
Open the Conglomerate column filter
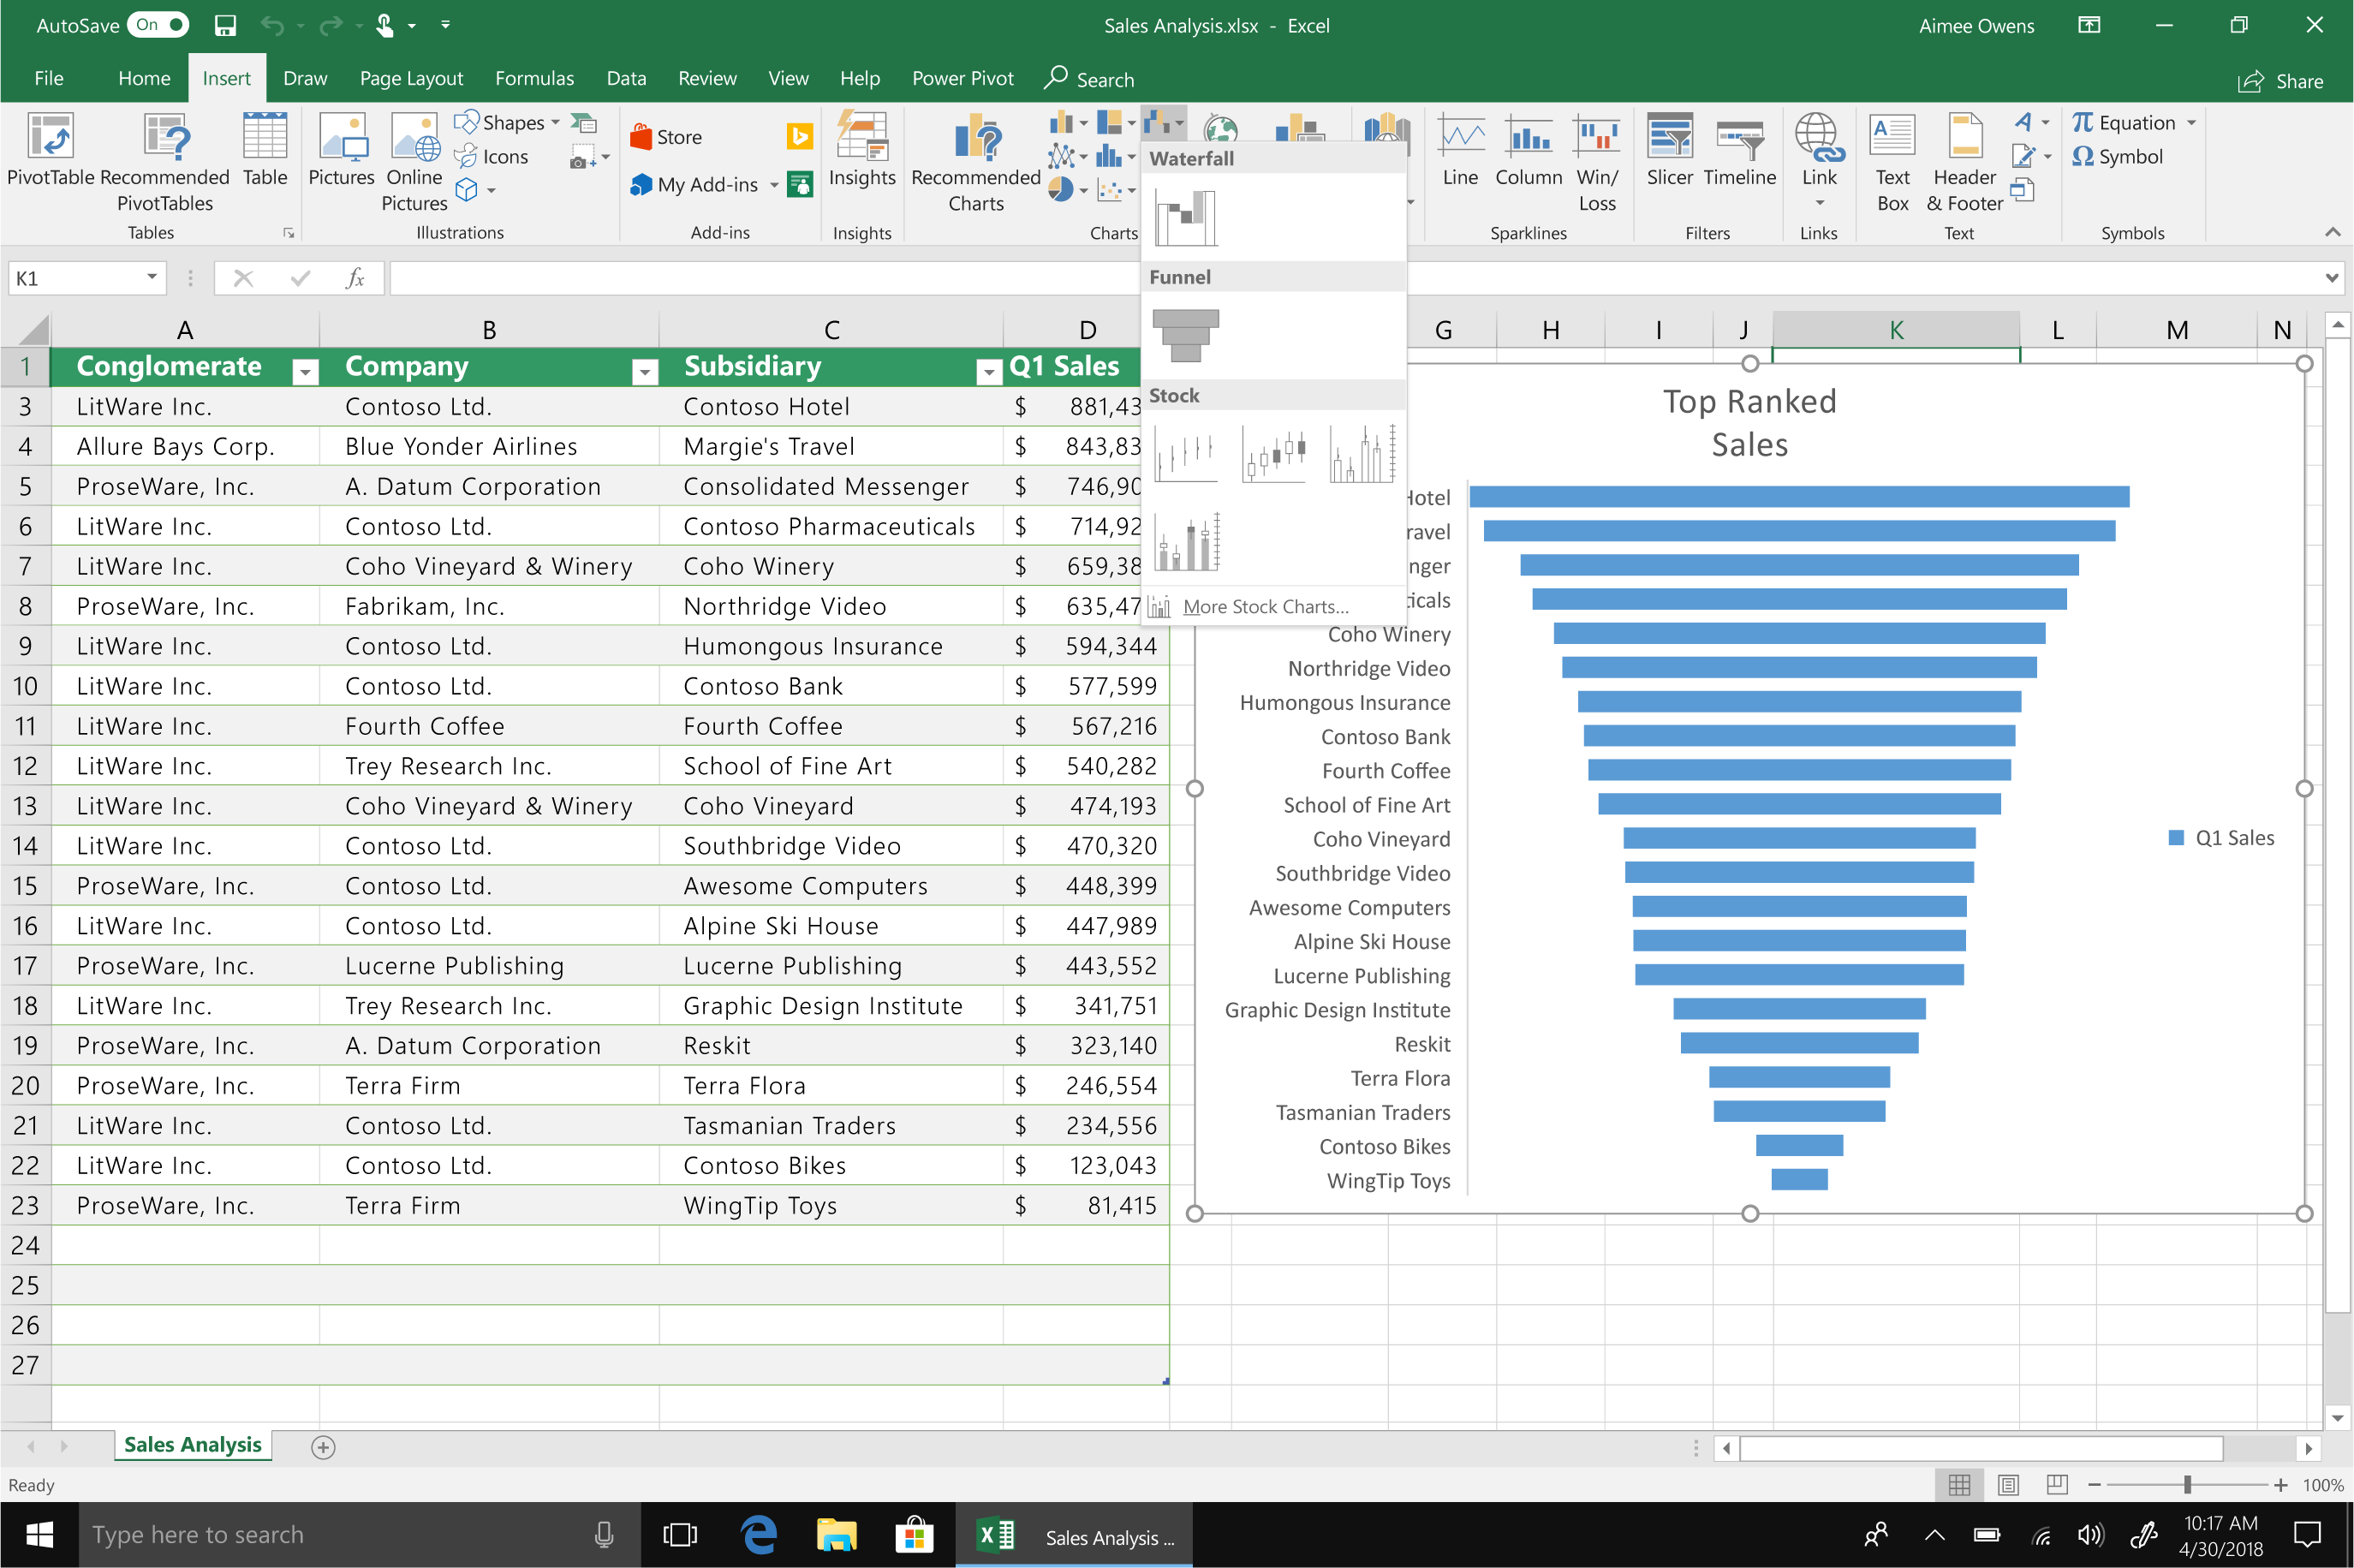coord(305,372)
